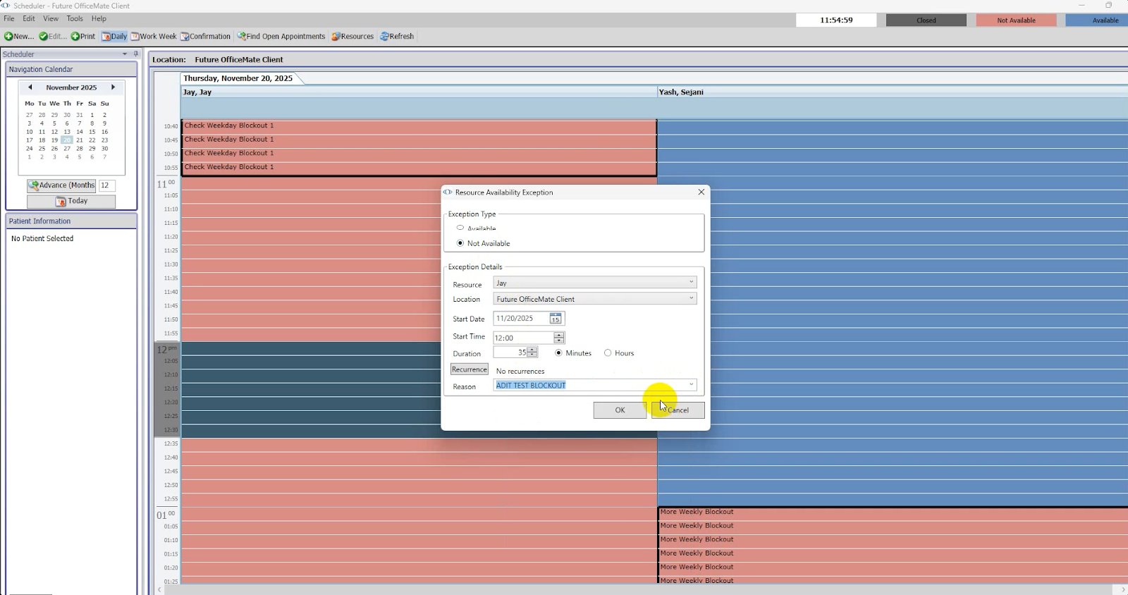Image resolution: width=1128 pixels, height=595 pixels.
Task: Click the Recurrence button
Action: click(469, 369)
